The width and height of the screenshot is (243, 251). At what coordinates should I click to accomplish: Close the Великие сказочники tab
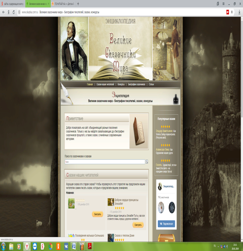[48, 4]
